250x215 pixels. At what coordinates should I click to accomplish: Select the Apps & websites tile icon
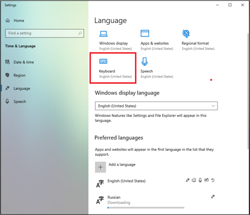[x=145, y=33]
